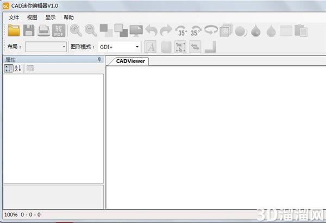Viewport: 326px width, 223px height.
Task: Click the printer icon in toolbar
Action: (x=43, y=30)
